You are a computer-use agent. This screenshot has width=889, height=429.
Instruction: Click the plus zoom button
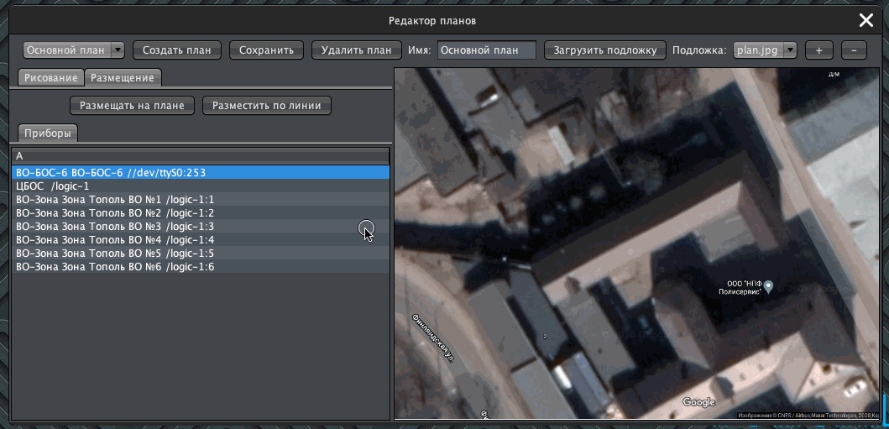(x=818, y=50)
